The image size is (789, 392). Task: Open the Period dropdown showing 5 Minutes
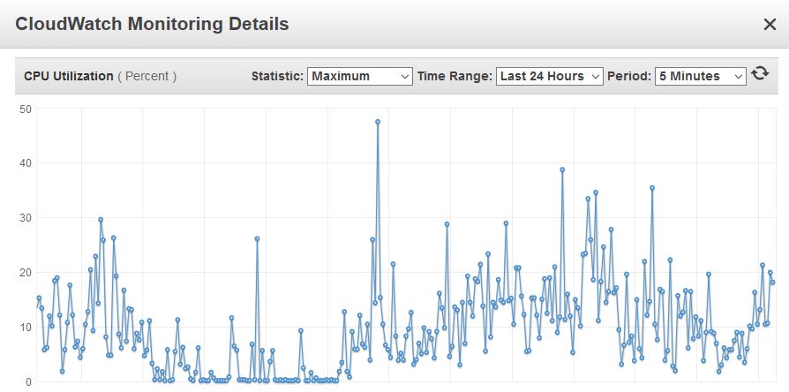701,77
